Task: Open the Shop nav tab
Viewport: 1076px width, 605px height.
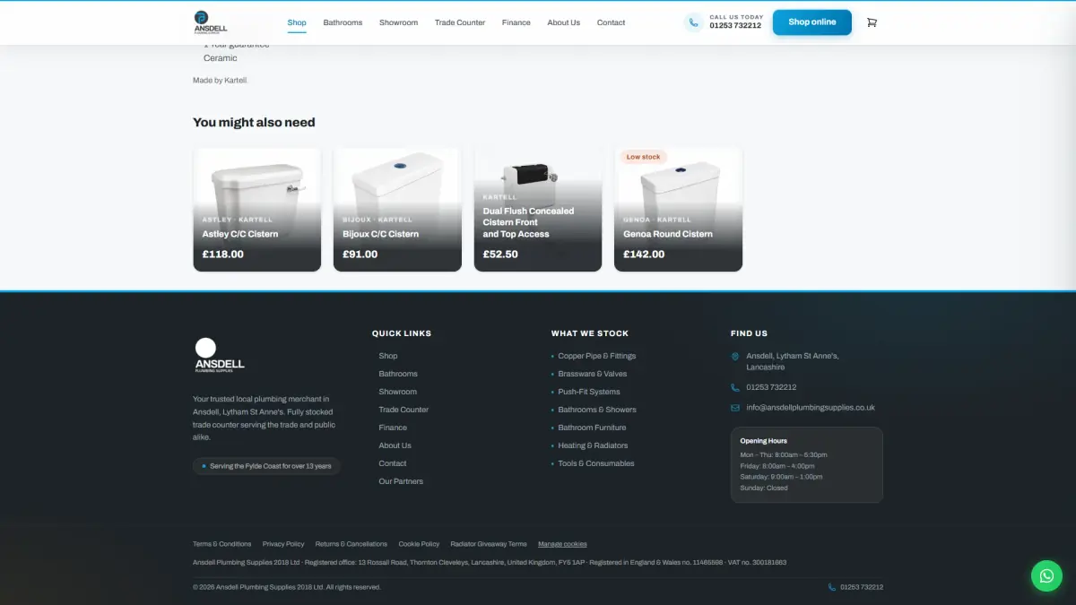Action: (297, 22)
